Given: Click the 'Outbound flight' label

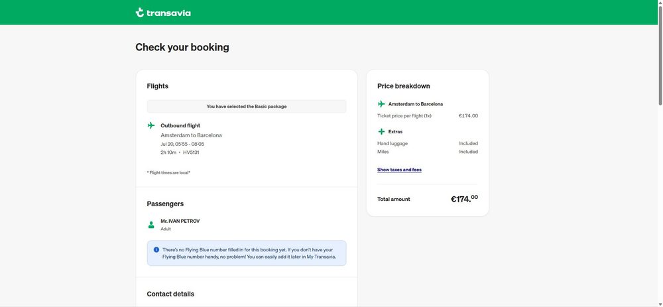Looking at the screenshot, I should [x=180, y=125].
